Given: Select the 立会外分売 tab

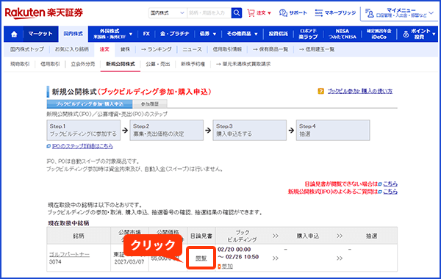Looking at the screenshot, I should 83,64.
